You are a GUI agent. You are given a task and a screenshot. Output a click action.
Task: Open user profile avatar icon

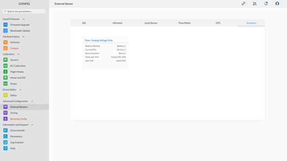click(277, 4)
